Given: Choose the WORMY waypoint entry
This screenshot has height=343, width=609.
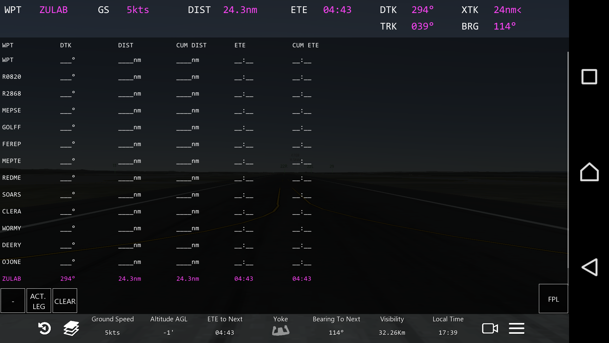Looking at the screenshot, I should [12, 228].
